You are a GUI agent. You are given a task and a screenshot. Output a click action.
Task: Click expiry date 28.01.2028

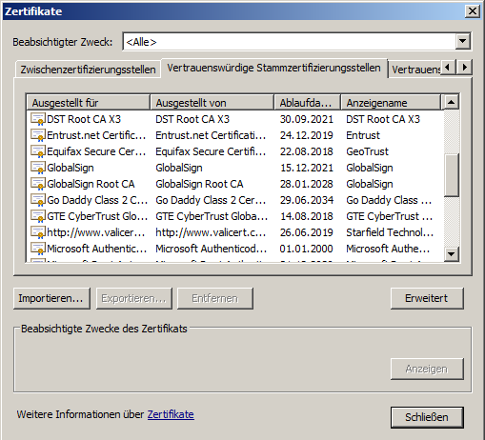point(307,184)
